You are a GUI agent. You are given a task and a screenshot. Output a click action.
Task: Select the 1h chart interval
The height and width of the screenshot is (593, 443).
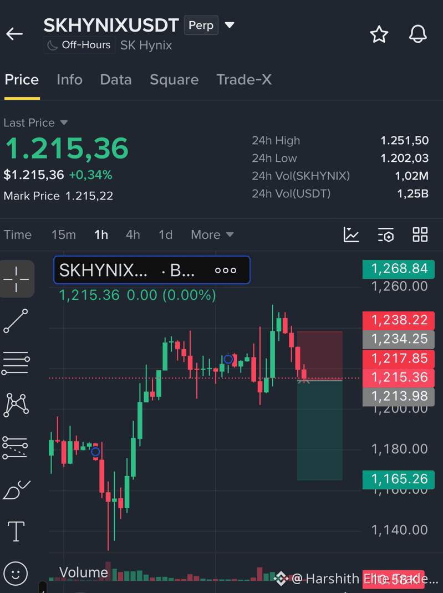click(x=101, y=234)
